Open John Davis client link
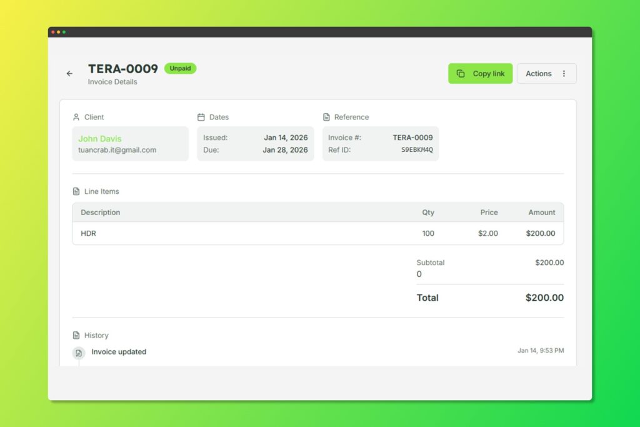Viewport: 640px width, 427px height. coord(100,139)
